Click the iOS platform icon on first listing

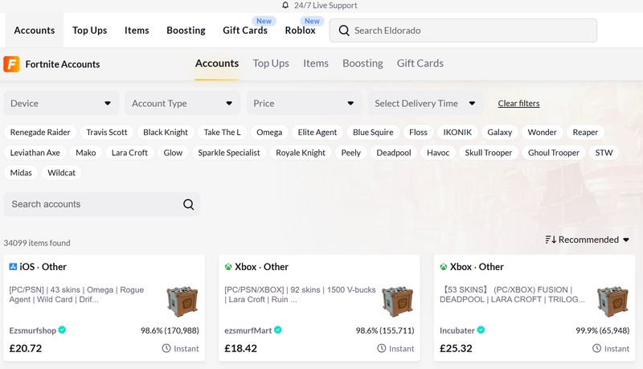click(13, 267)
